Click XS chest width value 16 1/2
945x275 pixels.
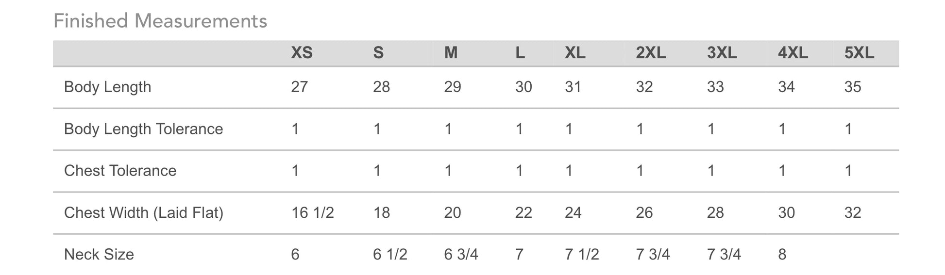tap(312, 213)
